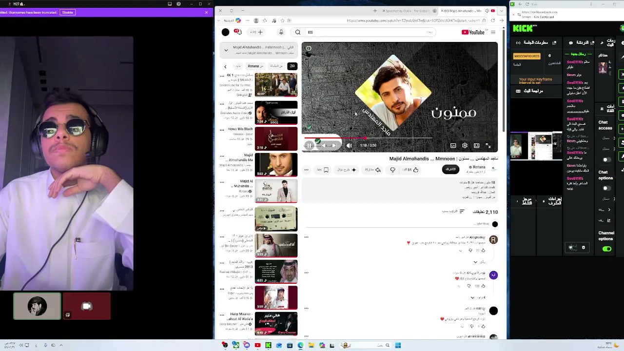Share the video
This screenshot has height=351, width=624.
point(373,170)
